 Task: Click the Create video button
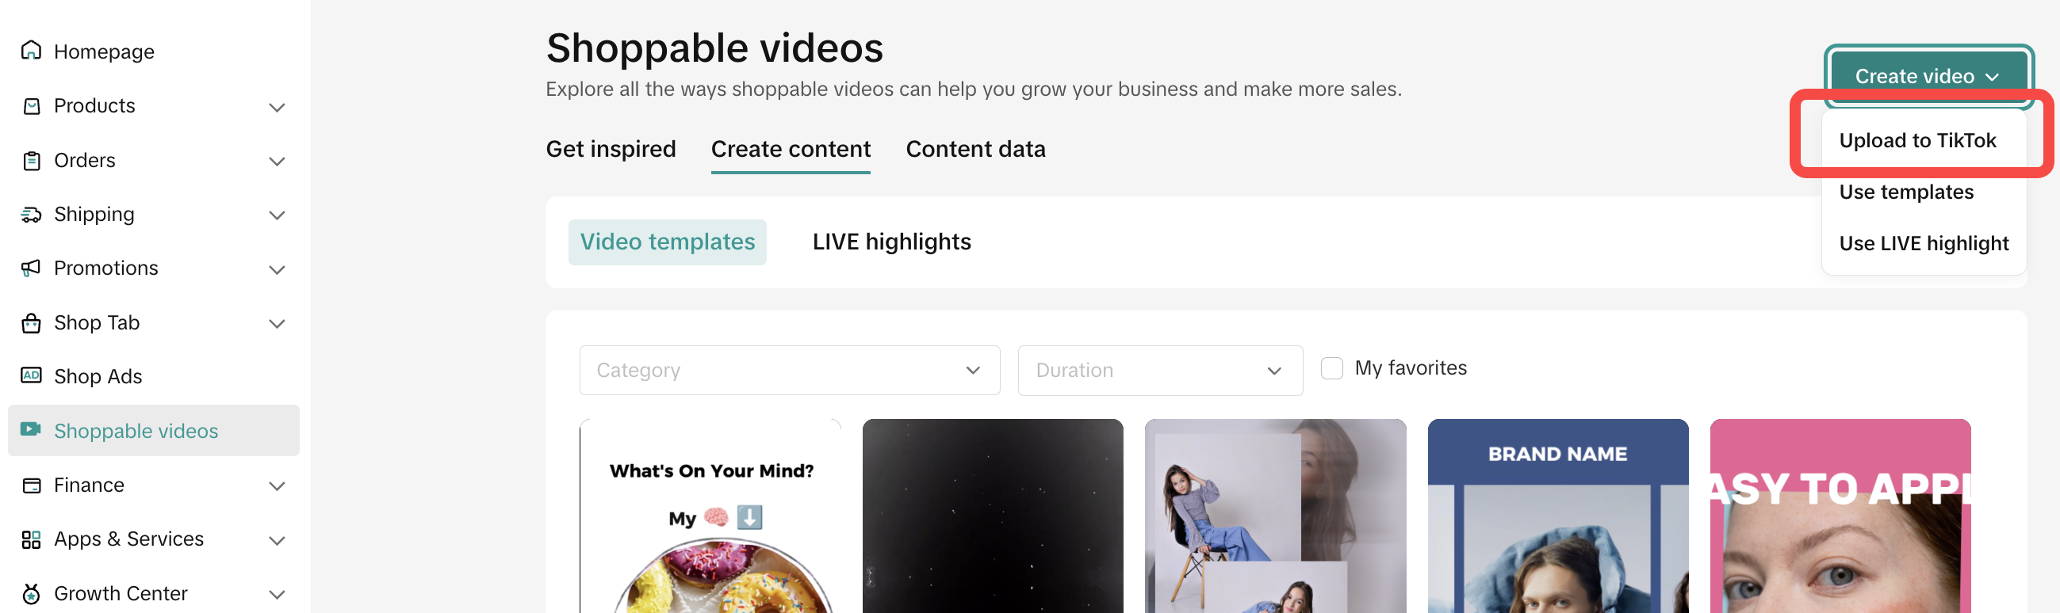coord(1928,77)
